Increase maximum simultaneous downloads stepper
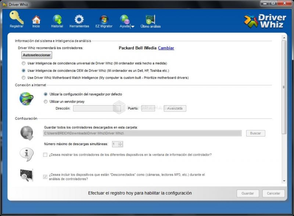 click(121, 143)
